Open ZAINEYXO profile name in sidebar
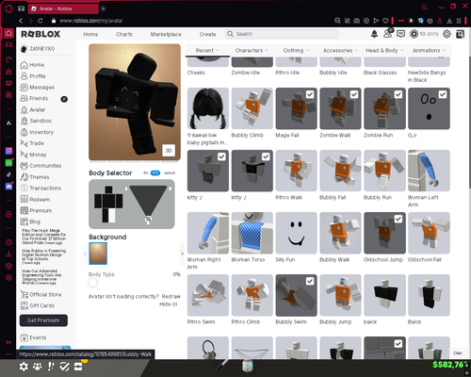Image resolution: width=471 pixels, height=377 pixels. (38, 49)
